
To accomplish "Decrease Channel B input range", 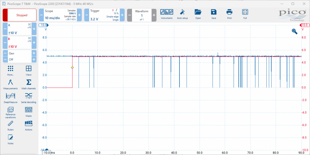I will (x=5, y=42).
